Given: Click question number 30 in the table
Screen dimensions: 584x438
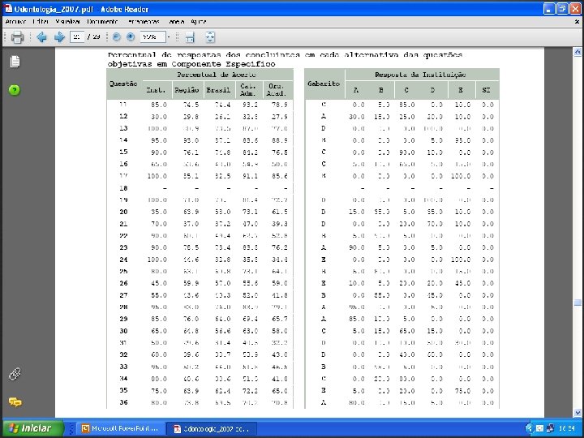Looking at the screenshot, I should tap(123, 331).
